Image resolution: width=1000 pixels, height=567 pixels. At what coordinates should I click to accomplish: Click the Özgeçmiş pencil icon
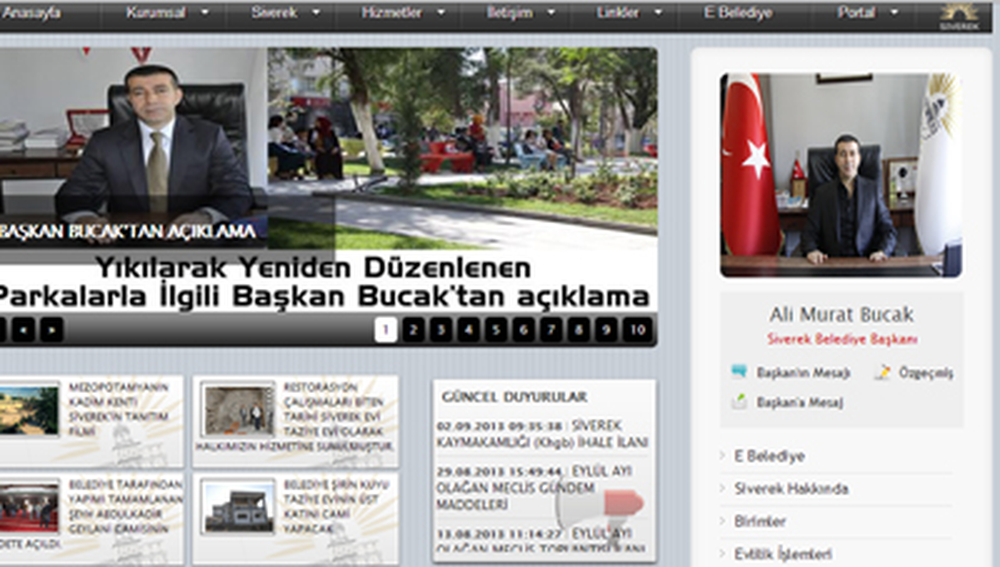click(x=882, y=372)
